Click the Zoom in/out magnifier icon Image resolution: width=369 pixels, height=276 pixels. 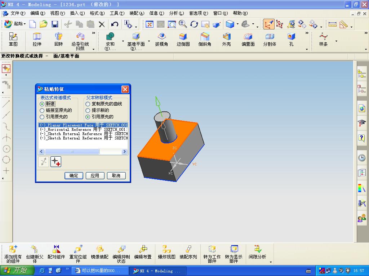click(183, 24)
